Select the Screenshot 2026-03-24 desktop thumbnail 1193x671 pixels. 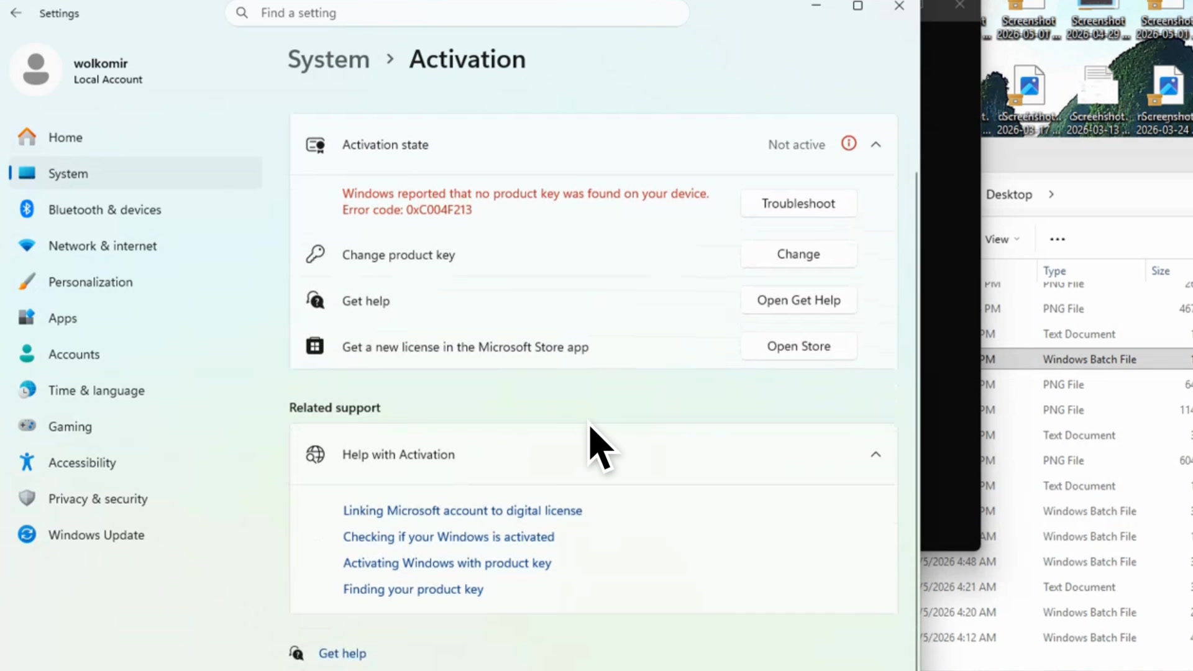(x=1166, y=99)
